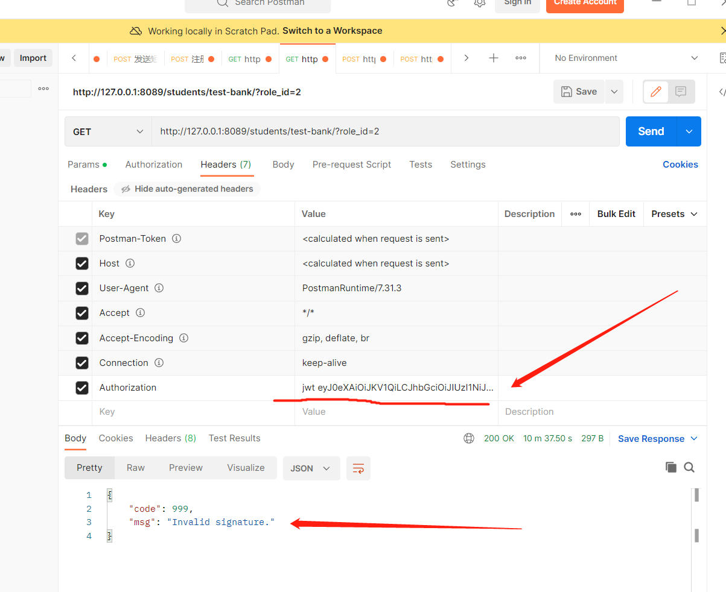Search the response body with magnifier icon
Viewport: 726px width, 592px height.
point(689,467)
